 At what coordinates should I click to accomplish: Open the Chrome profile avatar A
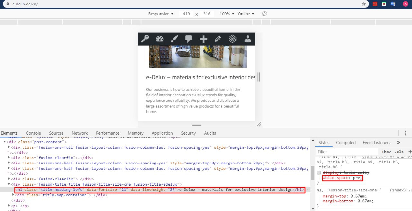click(x=405, y=4)
